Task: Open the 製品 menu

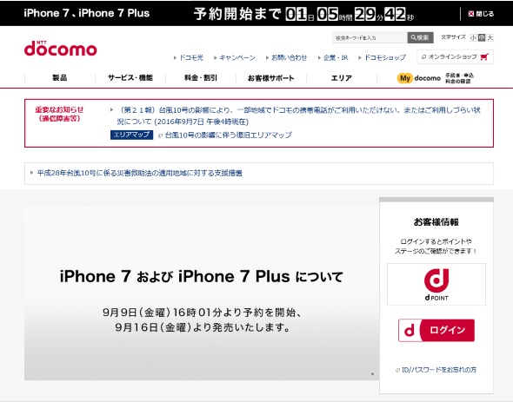Action: [60, 78]
